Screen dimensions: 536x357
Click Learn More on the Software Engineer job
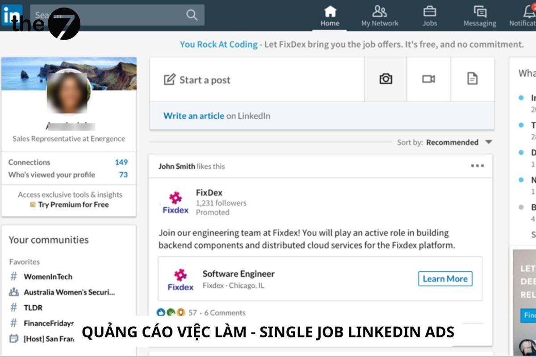point(445,278)
